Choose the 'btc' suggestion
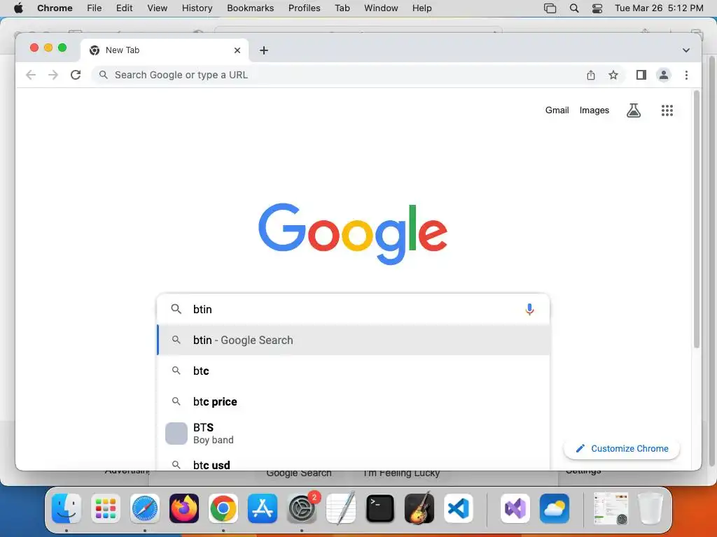 (x=353, y=371)
